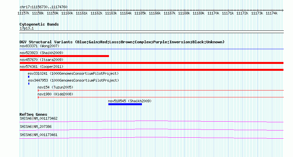Open variant esv3447953 label
The height and width of the screenshot is (157, 293).
(73, 80)
